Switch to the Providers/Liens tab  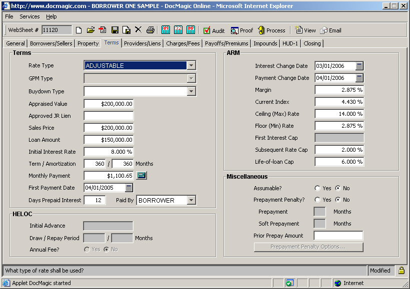(x=142, y=43)
